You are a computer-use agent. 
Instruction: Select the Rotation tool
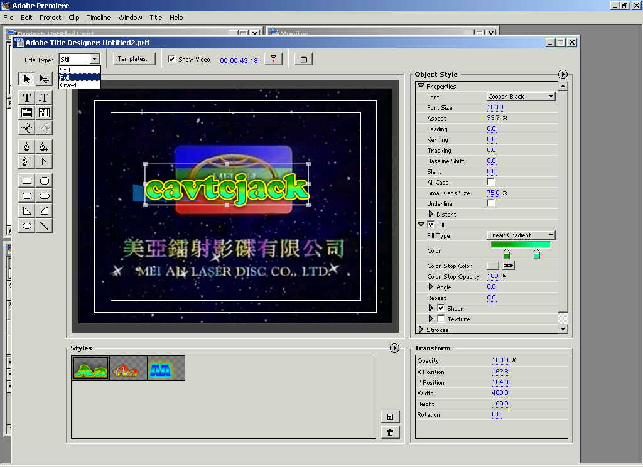pos(44,78)
